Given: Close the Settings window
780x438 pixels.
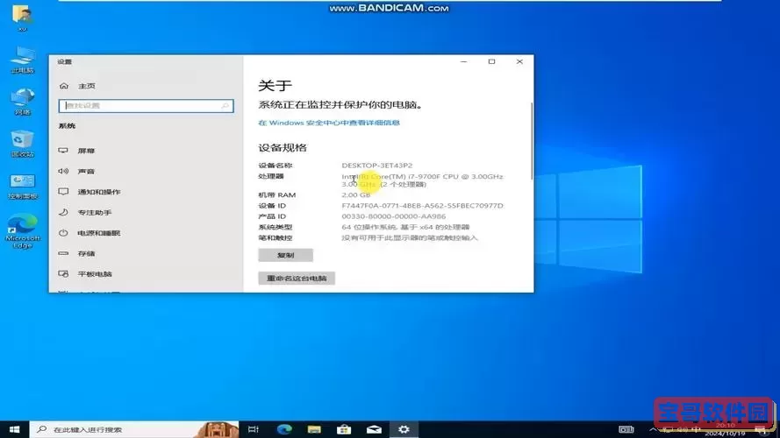Looking at the screenshot, I should pyautogui.click(x=519, y=61).
